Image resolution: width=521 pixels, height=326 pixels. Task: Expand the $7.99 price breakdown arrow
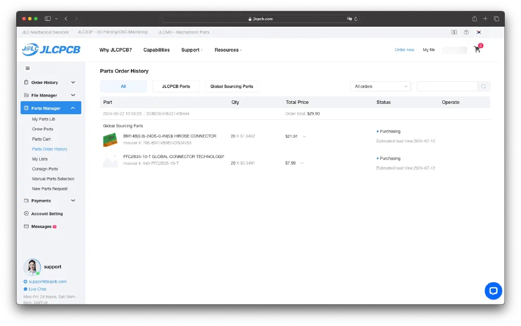302,163
